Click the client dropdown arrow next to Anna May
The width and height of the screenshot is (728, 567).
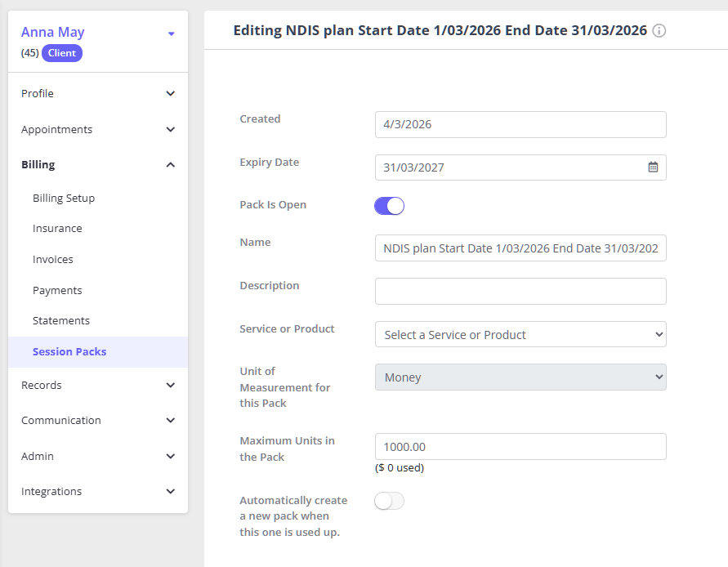(x=171, y=33)
